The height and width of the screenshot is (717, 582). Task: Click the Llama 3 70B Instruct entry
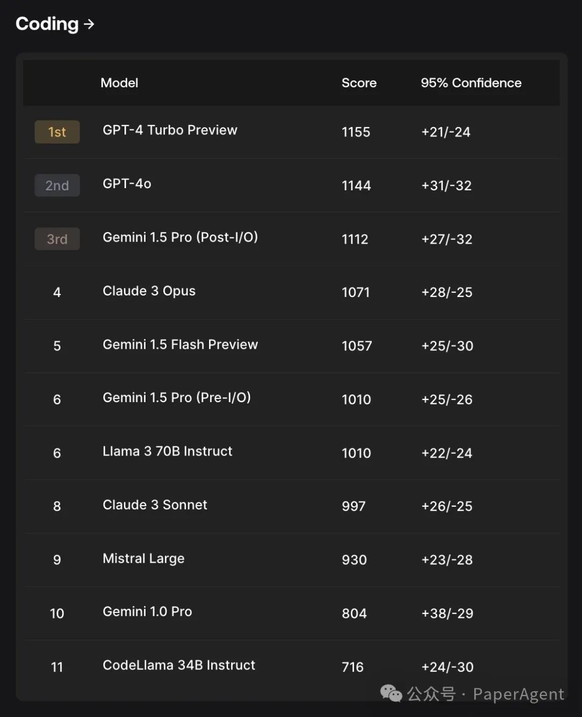(x=168, y=451)
